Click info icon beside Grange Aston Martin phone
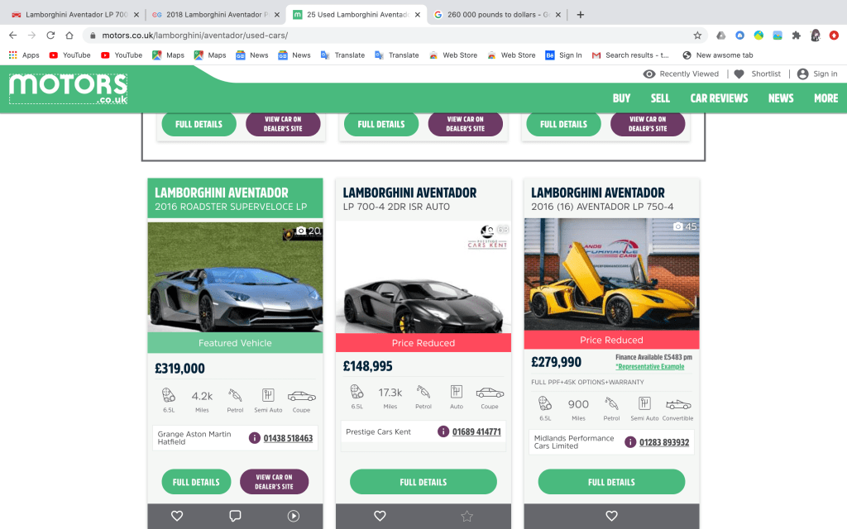Image resolution: width=847 pixels, height=529 pixels. click(255, 438)
